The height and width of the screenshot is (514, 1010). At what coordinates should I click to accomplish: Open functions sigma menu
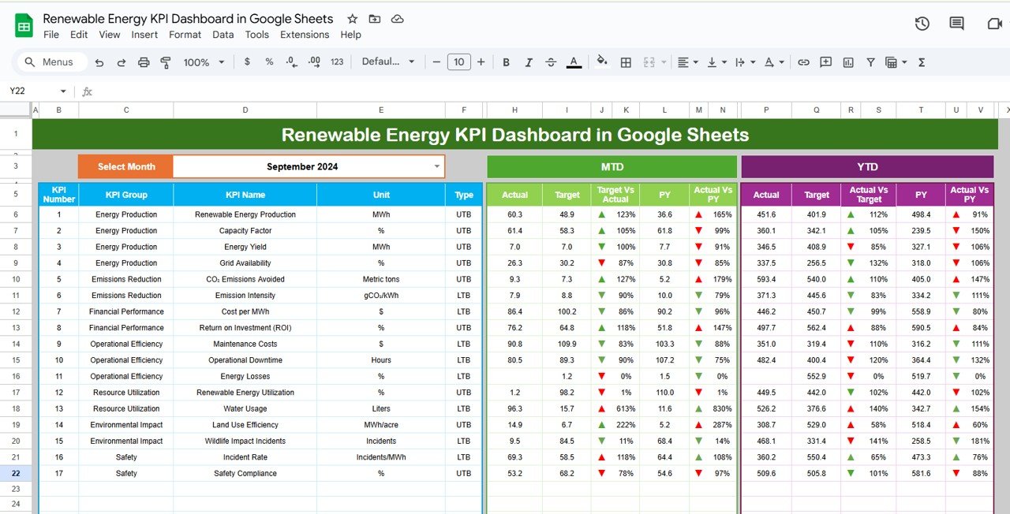[x=922, y=62]
